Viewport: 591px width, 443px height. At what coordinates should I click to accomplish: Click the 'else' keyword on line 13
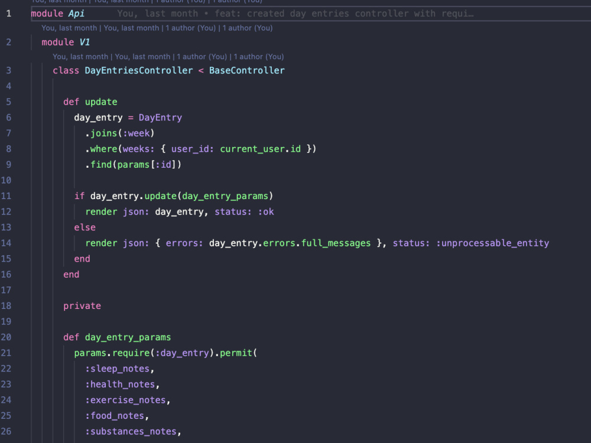click(85, 227)
